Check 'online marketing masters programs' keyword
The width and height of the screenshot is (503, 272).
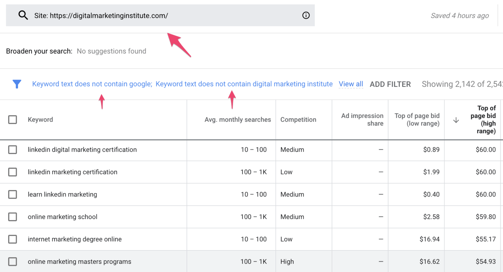[12, 262]
